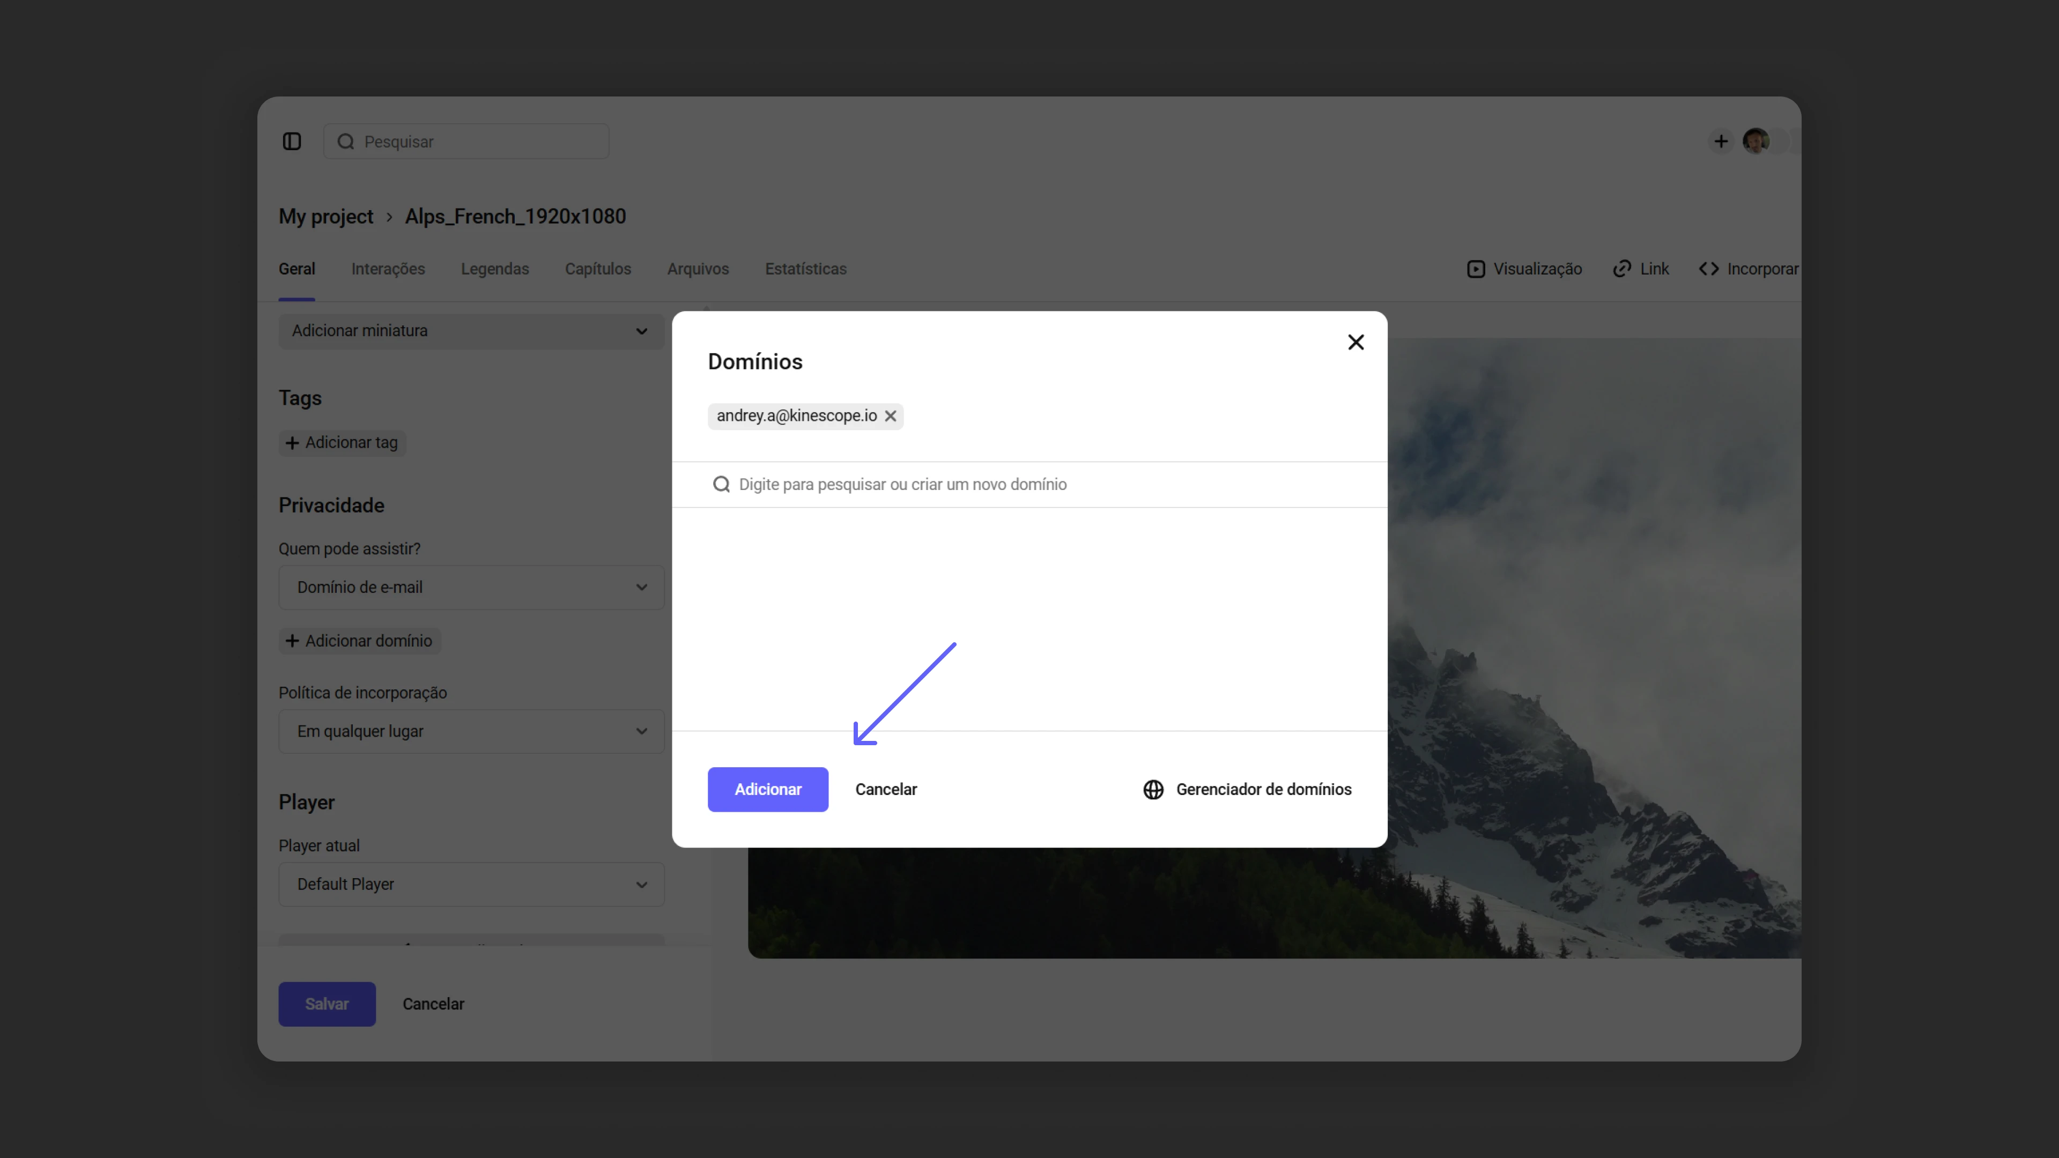Click the Salvar button
Screen dimensions: 2059x1158
[327, 1005]
